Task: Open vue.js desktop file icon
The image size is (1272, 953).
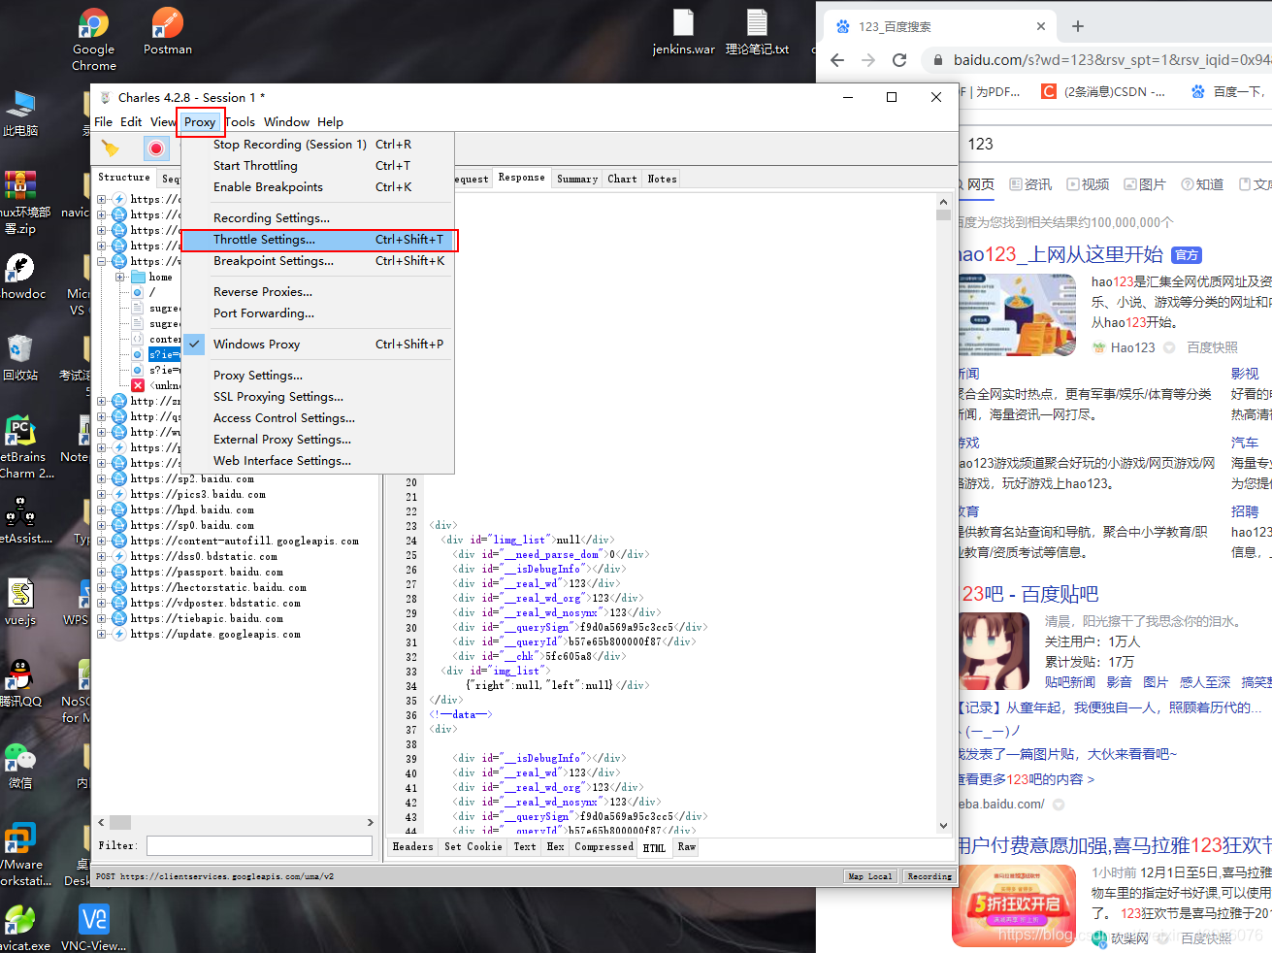Action: coord(20,602)
